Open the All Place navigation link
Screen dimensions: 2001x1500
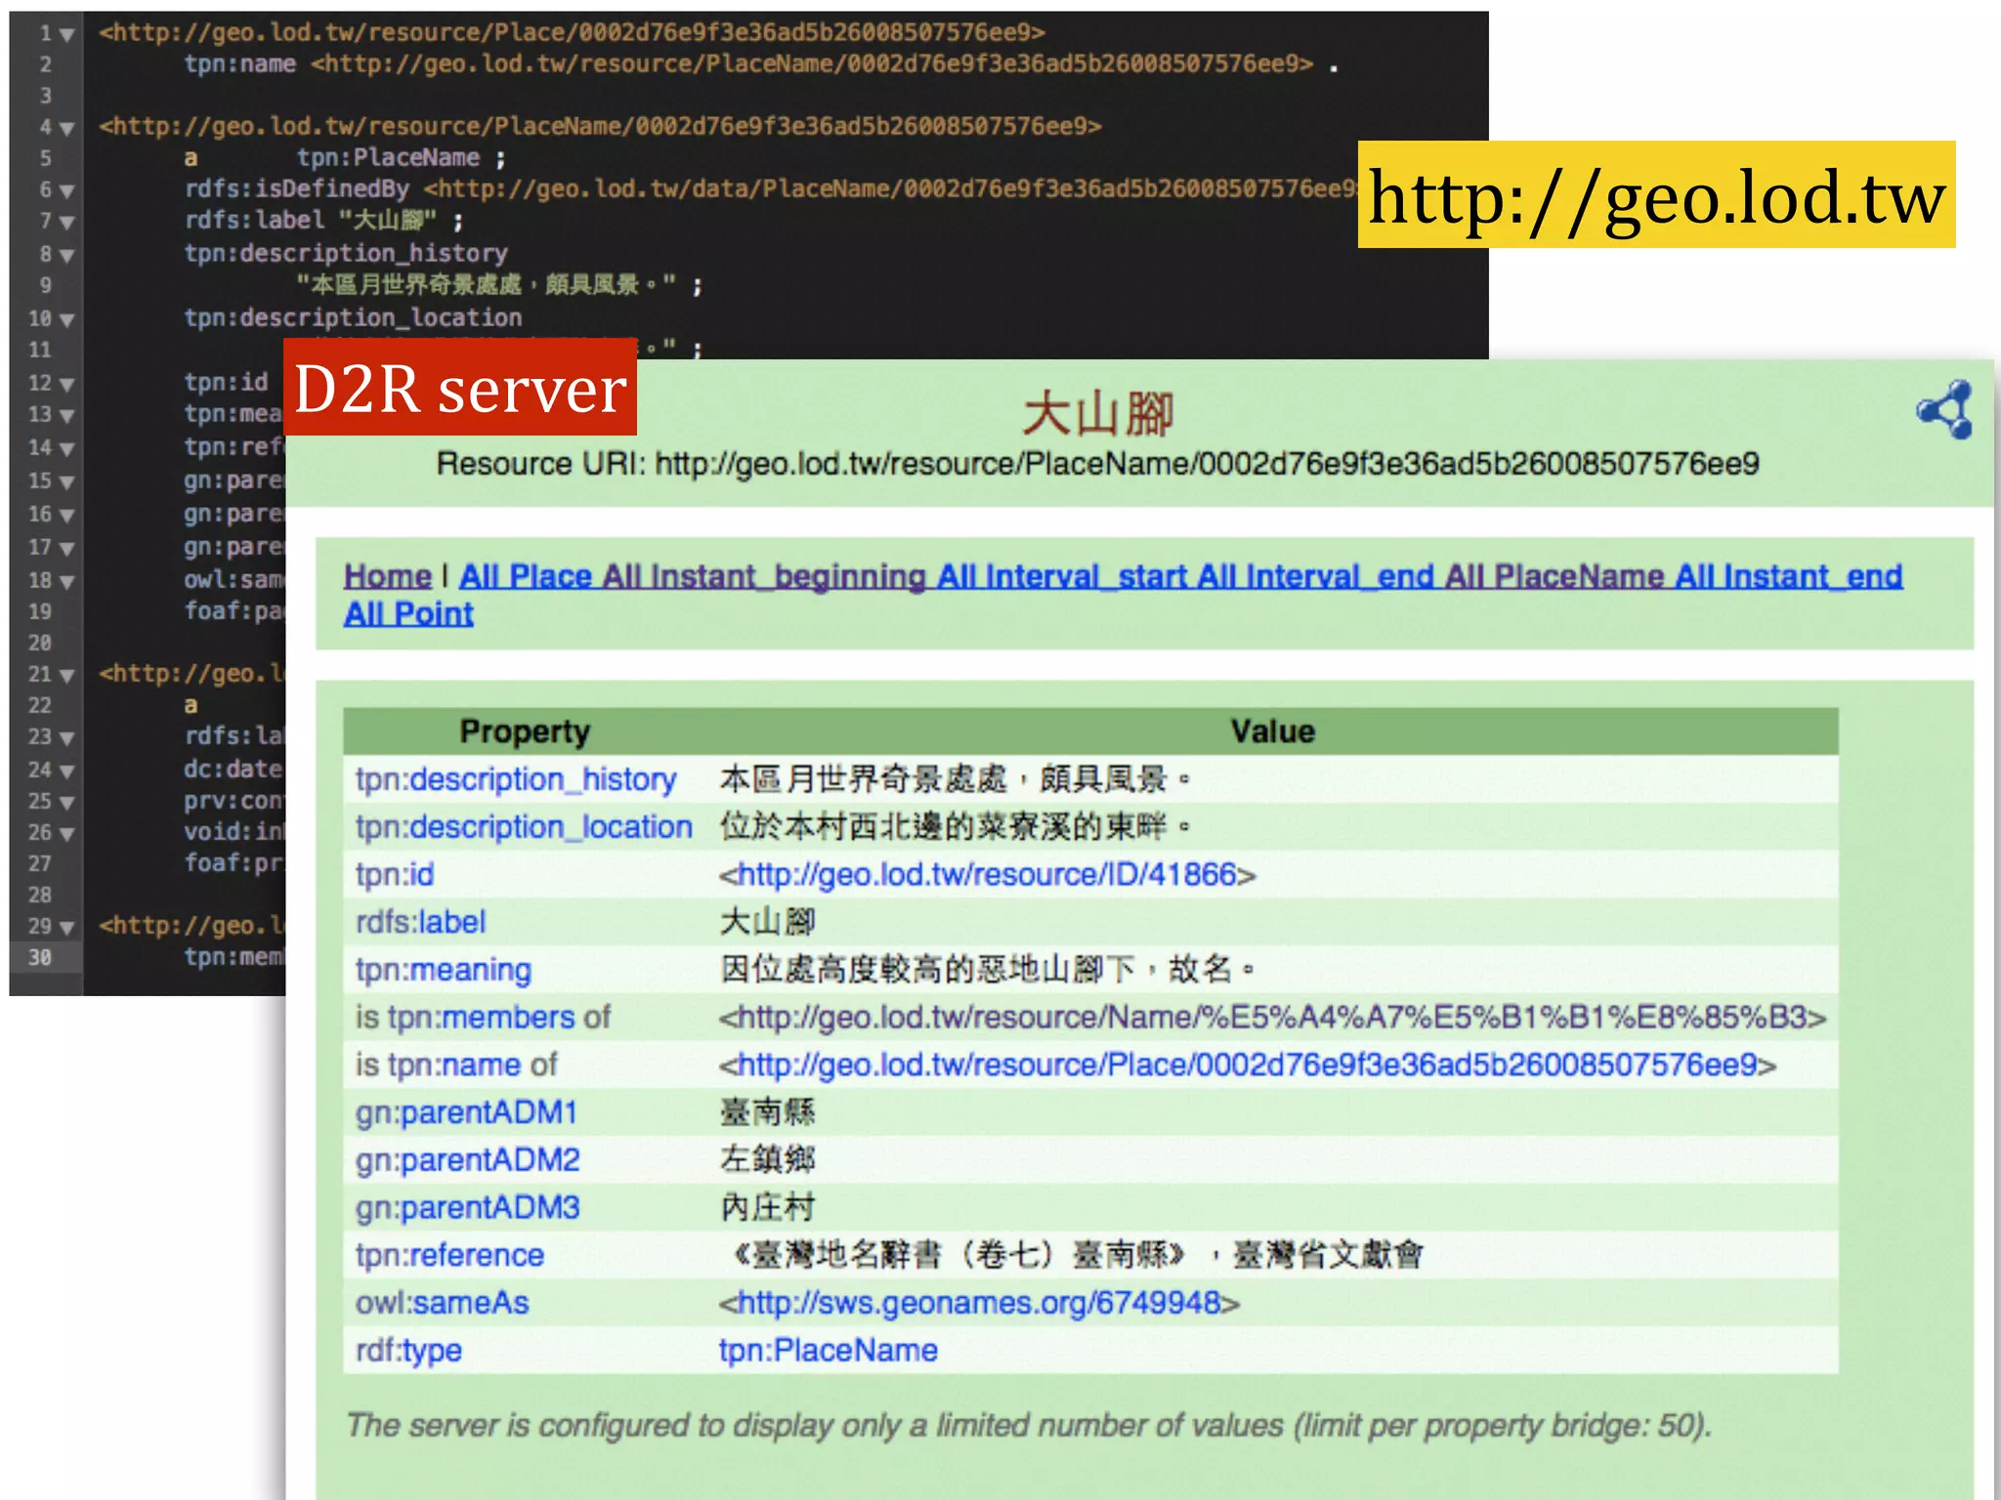[x=526, y=577]
